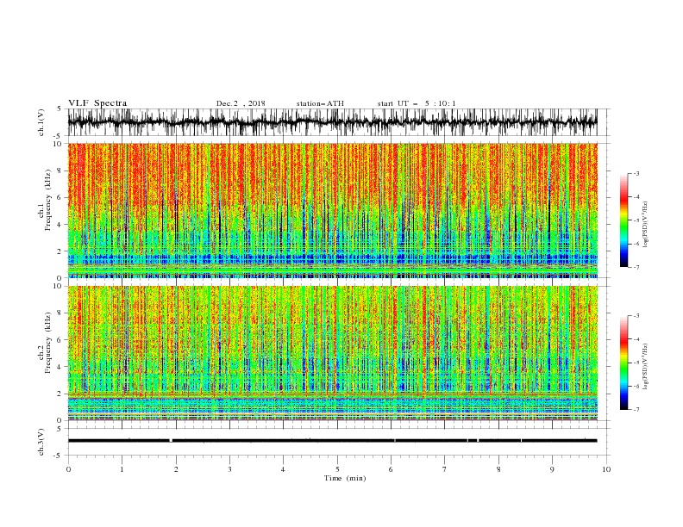The height and width of the screenshot is (527, 683).
Task: Click the "-7" label on ch.2 color bar
Action: [636, 410]
